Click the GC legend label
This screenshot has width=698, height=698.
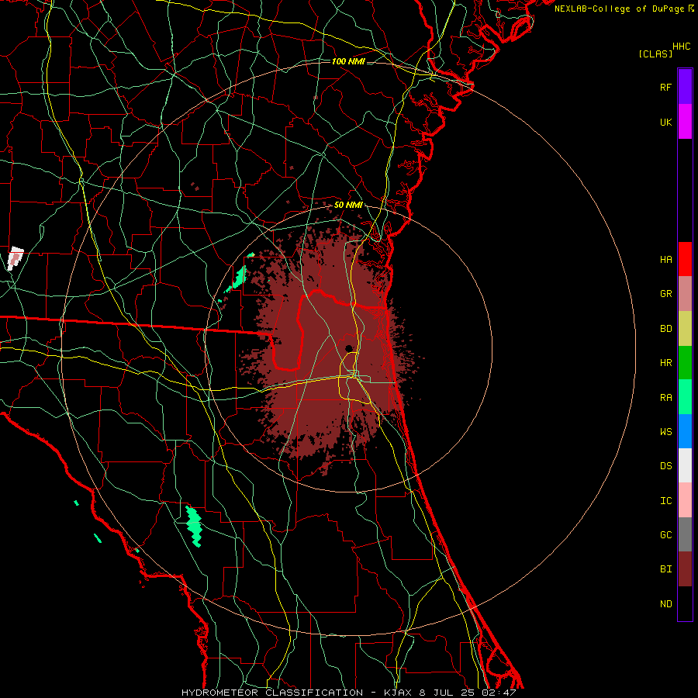pos(665,534)
